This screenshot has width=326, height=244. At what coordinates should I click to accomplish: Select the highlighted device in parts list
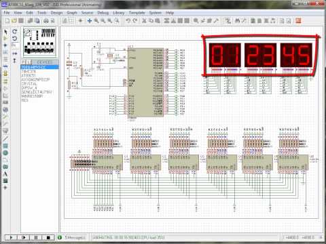[40, 67]
